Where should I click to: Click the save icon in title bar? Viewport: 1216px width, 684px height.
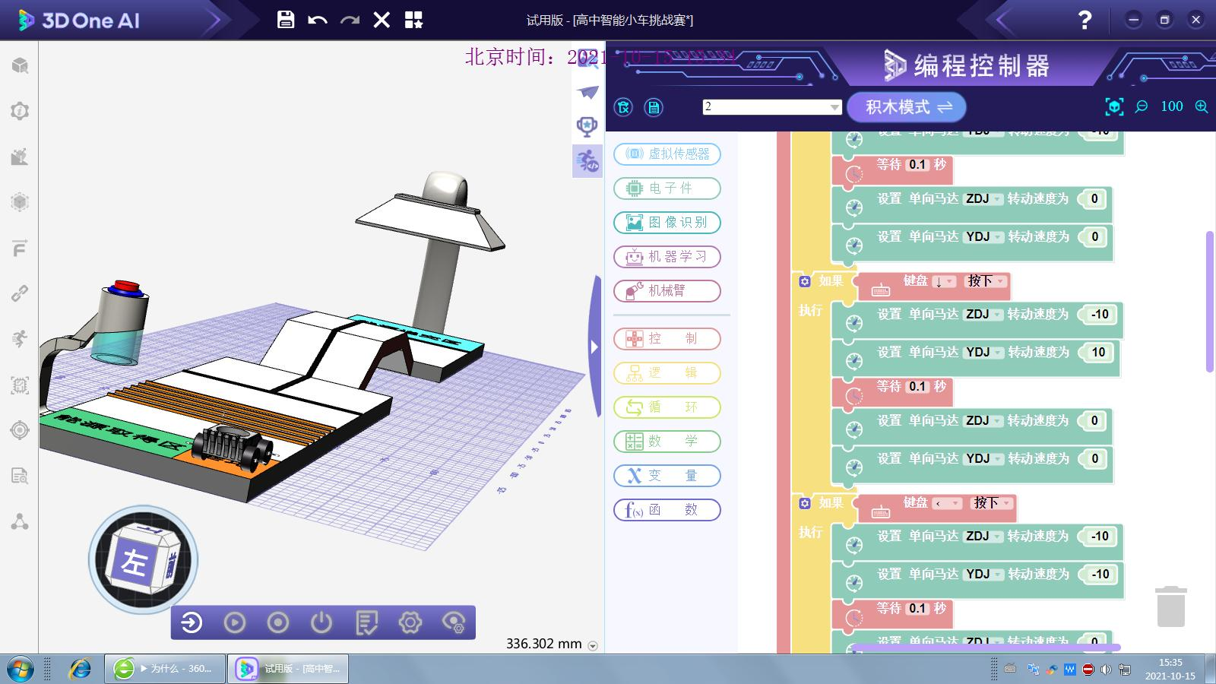(286, 20)
